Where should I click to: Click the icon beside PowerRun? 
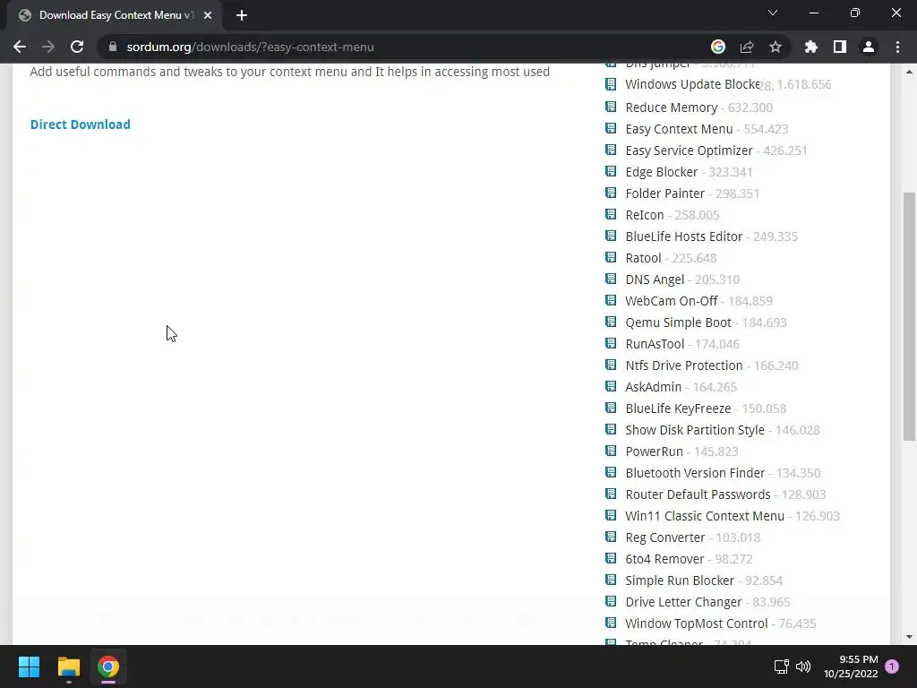click(x=611, y=451)
